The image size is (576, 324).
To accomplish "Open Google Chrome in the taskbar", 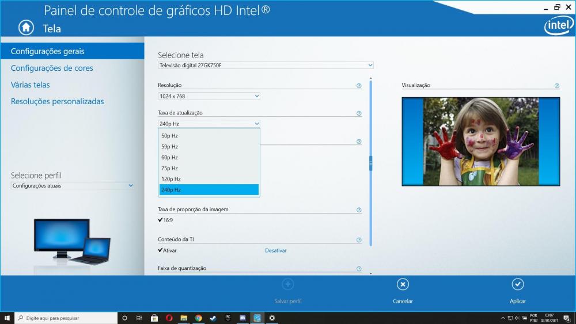I will [x=198, y=318].
